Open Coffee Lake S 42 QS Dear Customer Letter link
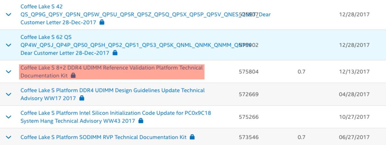386x145 pixels. [145, 14]
